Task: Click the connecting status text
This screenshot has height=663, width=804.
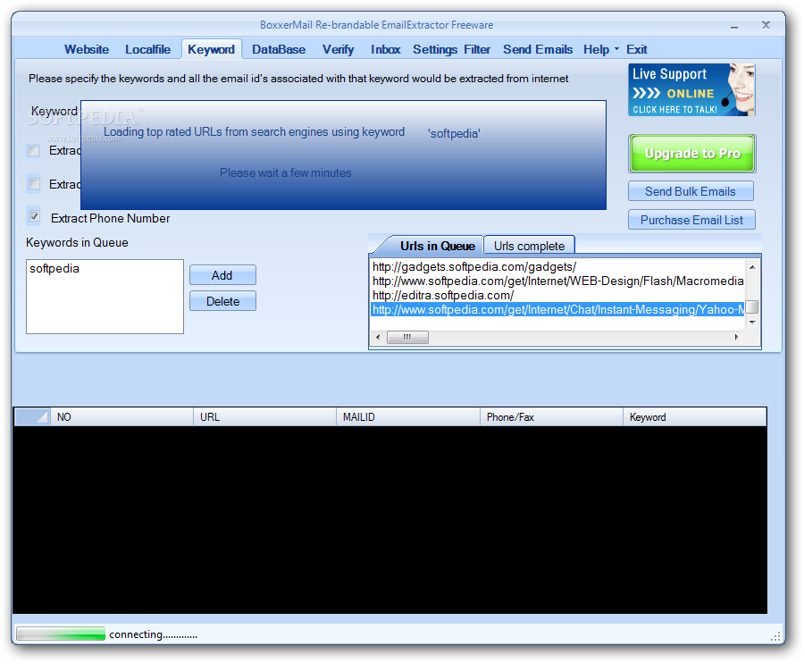Action: tap(153, 634)
